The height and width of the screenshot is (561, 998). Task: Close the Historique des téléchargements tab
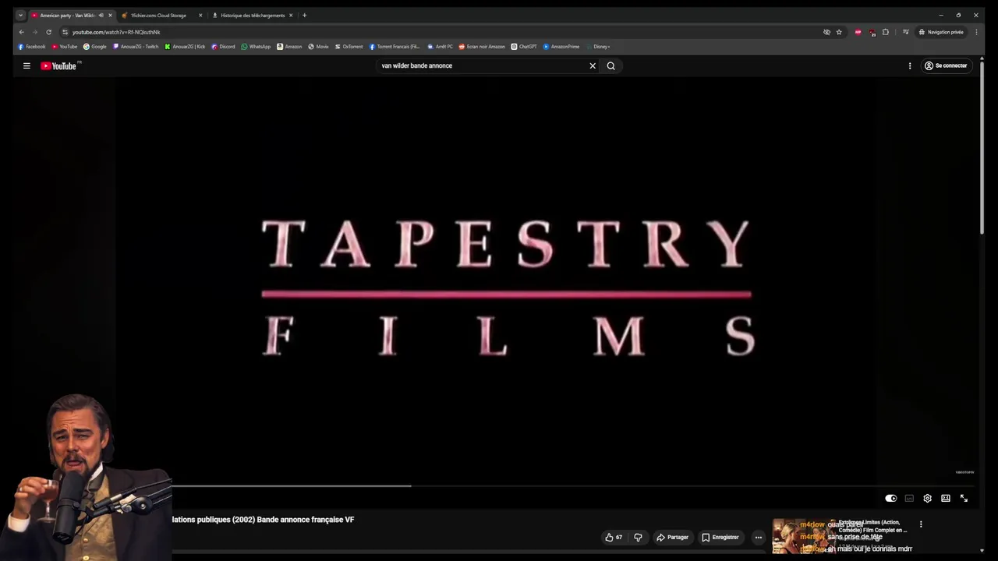[x=291, y=16]
